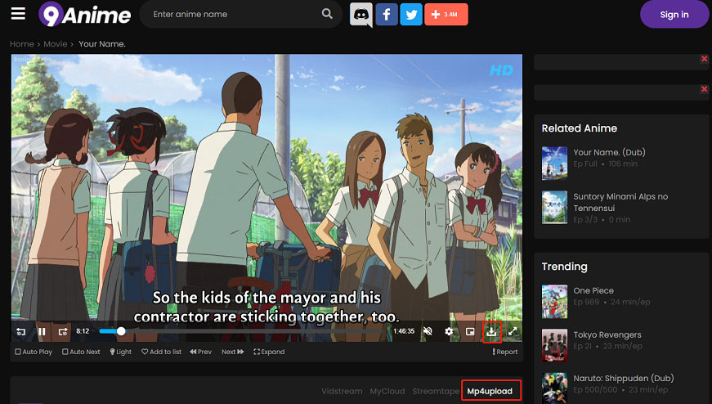Click the Sign in button
The width and height of the screenshot is (712, 404).
tap(674, 15)
